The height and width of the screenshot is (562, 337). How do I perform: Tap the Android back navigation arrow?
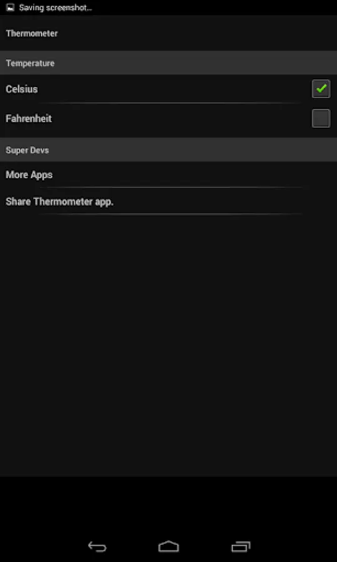click(97, 546)
